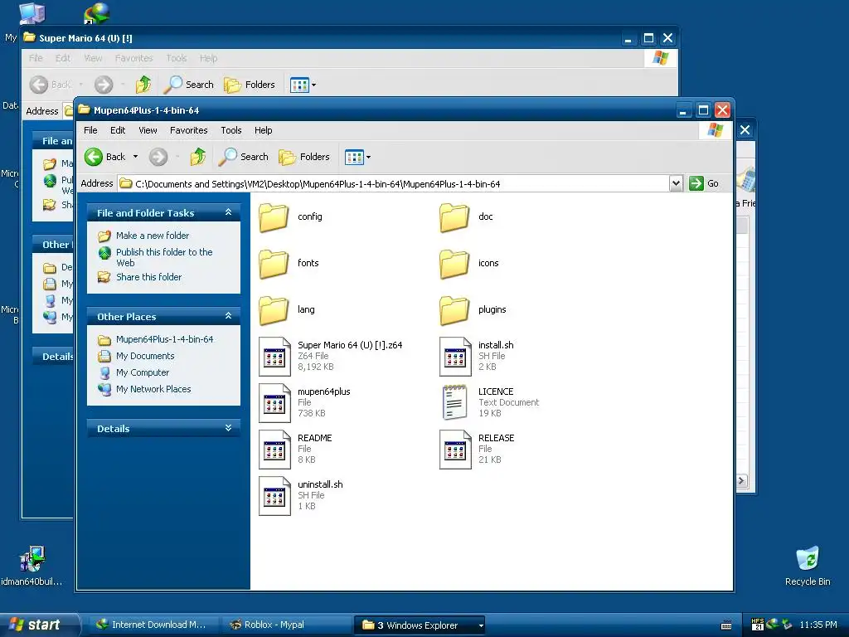Image resolution: width=849 pixels, height=637 pixels.
Task: Open the Tools menu
Action: point(231,130)
